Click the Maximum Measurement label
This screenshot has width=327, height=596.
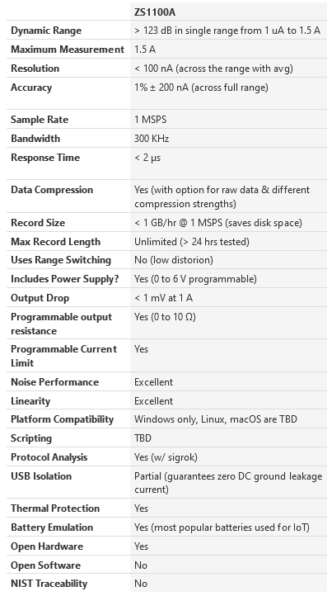(x=68, y=50)
